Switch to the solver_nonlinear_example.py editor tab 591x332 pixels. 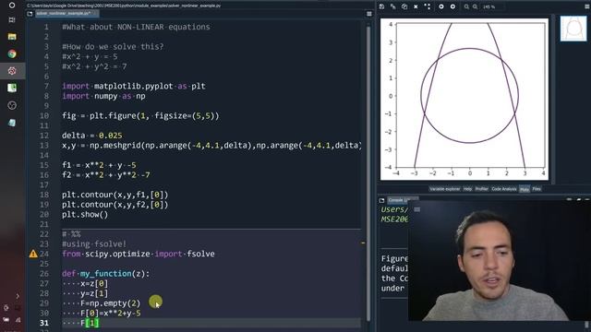(67, 14)
